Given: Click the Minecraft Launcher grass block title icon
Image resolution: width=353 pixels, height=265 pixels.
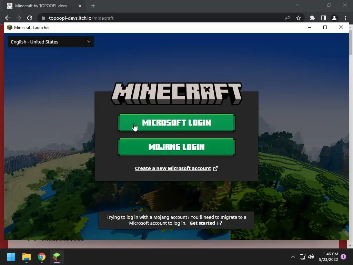Looking at the screenshot, I should click(10, 28).
